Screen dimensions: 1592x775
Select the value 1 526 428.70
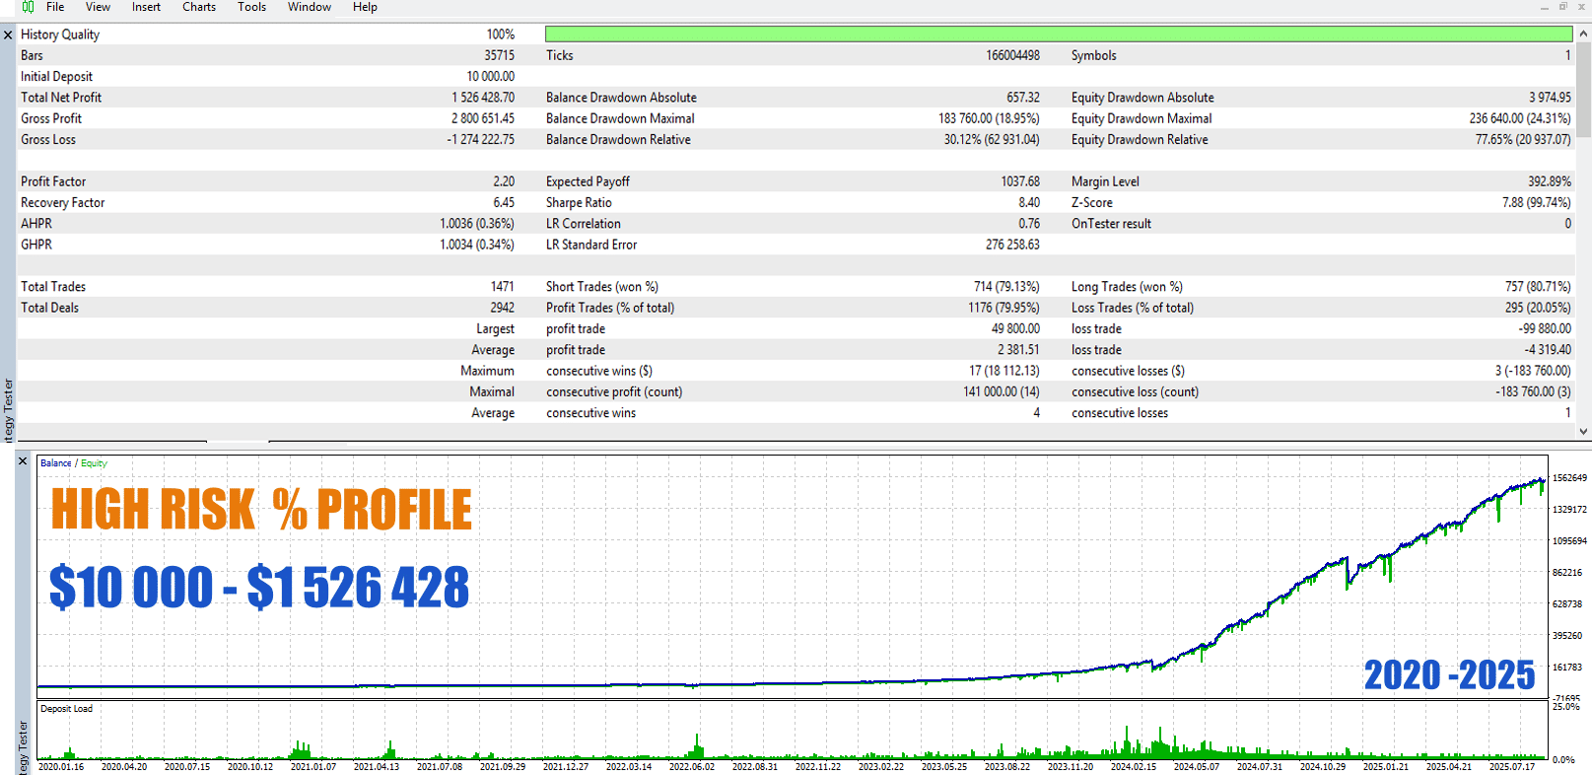483,98
